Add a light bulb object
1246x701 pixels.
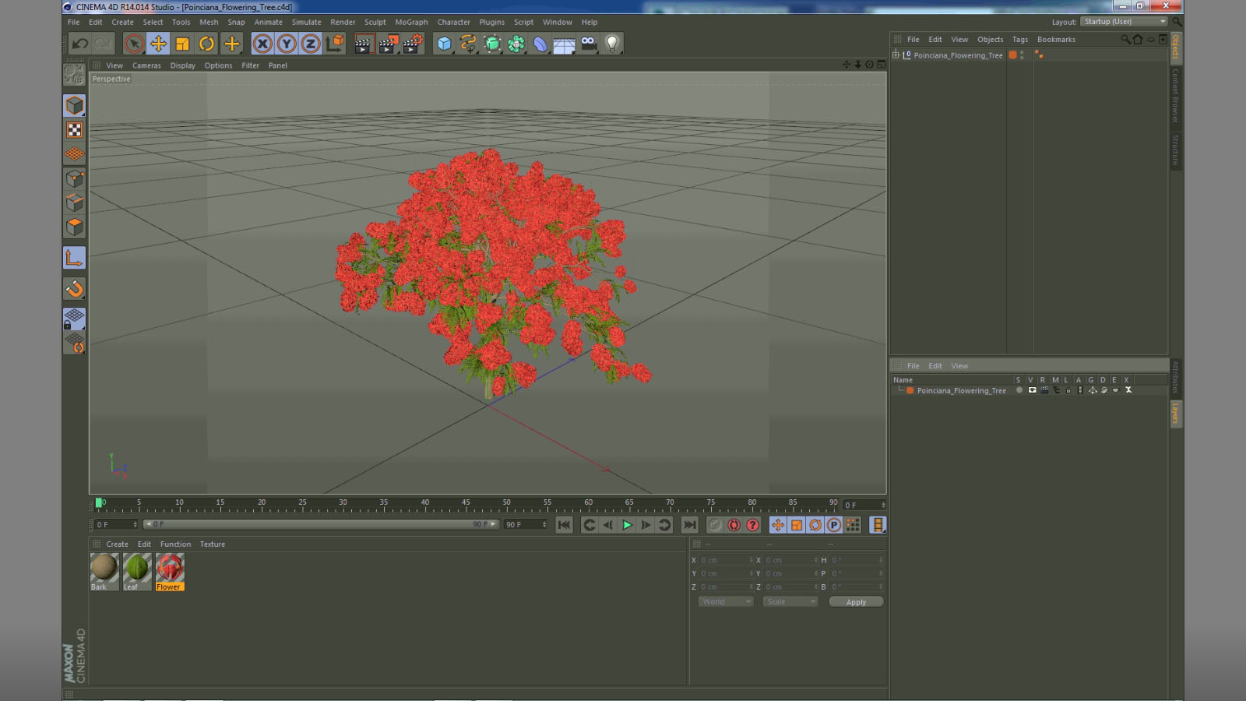[613, 44]
